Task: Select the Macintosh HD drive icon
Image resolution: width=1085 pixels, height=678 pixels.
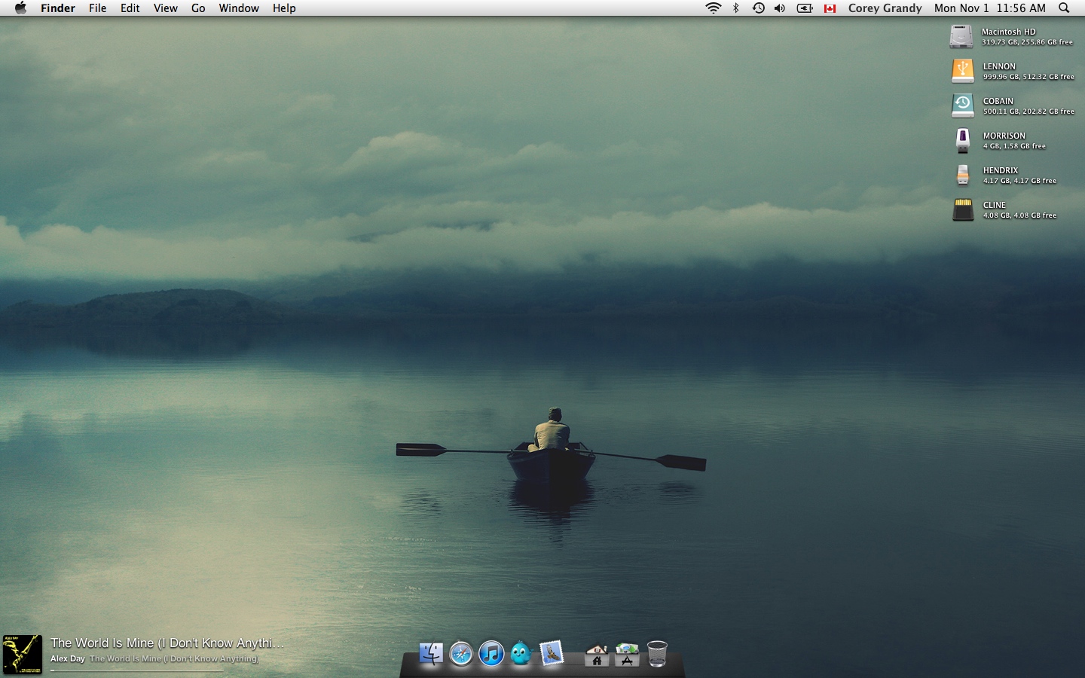Action: [x=961, y=36]
